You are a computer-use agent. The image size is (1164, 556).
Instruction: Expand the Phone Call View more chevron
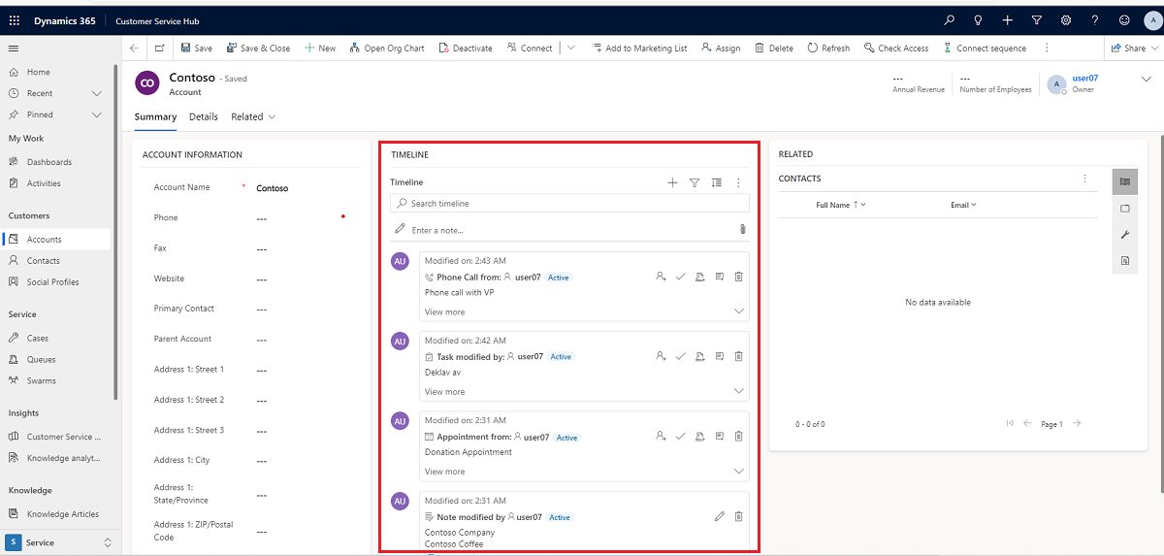click(739, 311)
